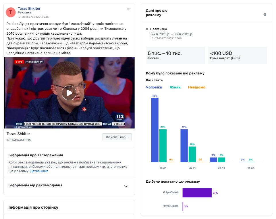Click the 21% male bar for 25-34

184,146
